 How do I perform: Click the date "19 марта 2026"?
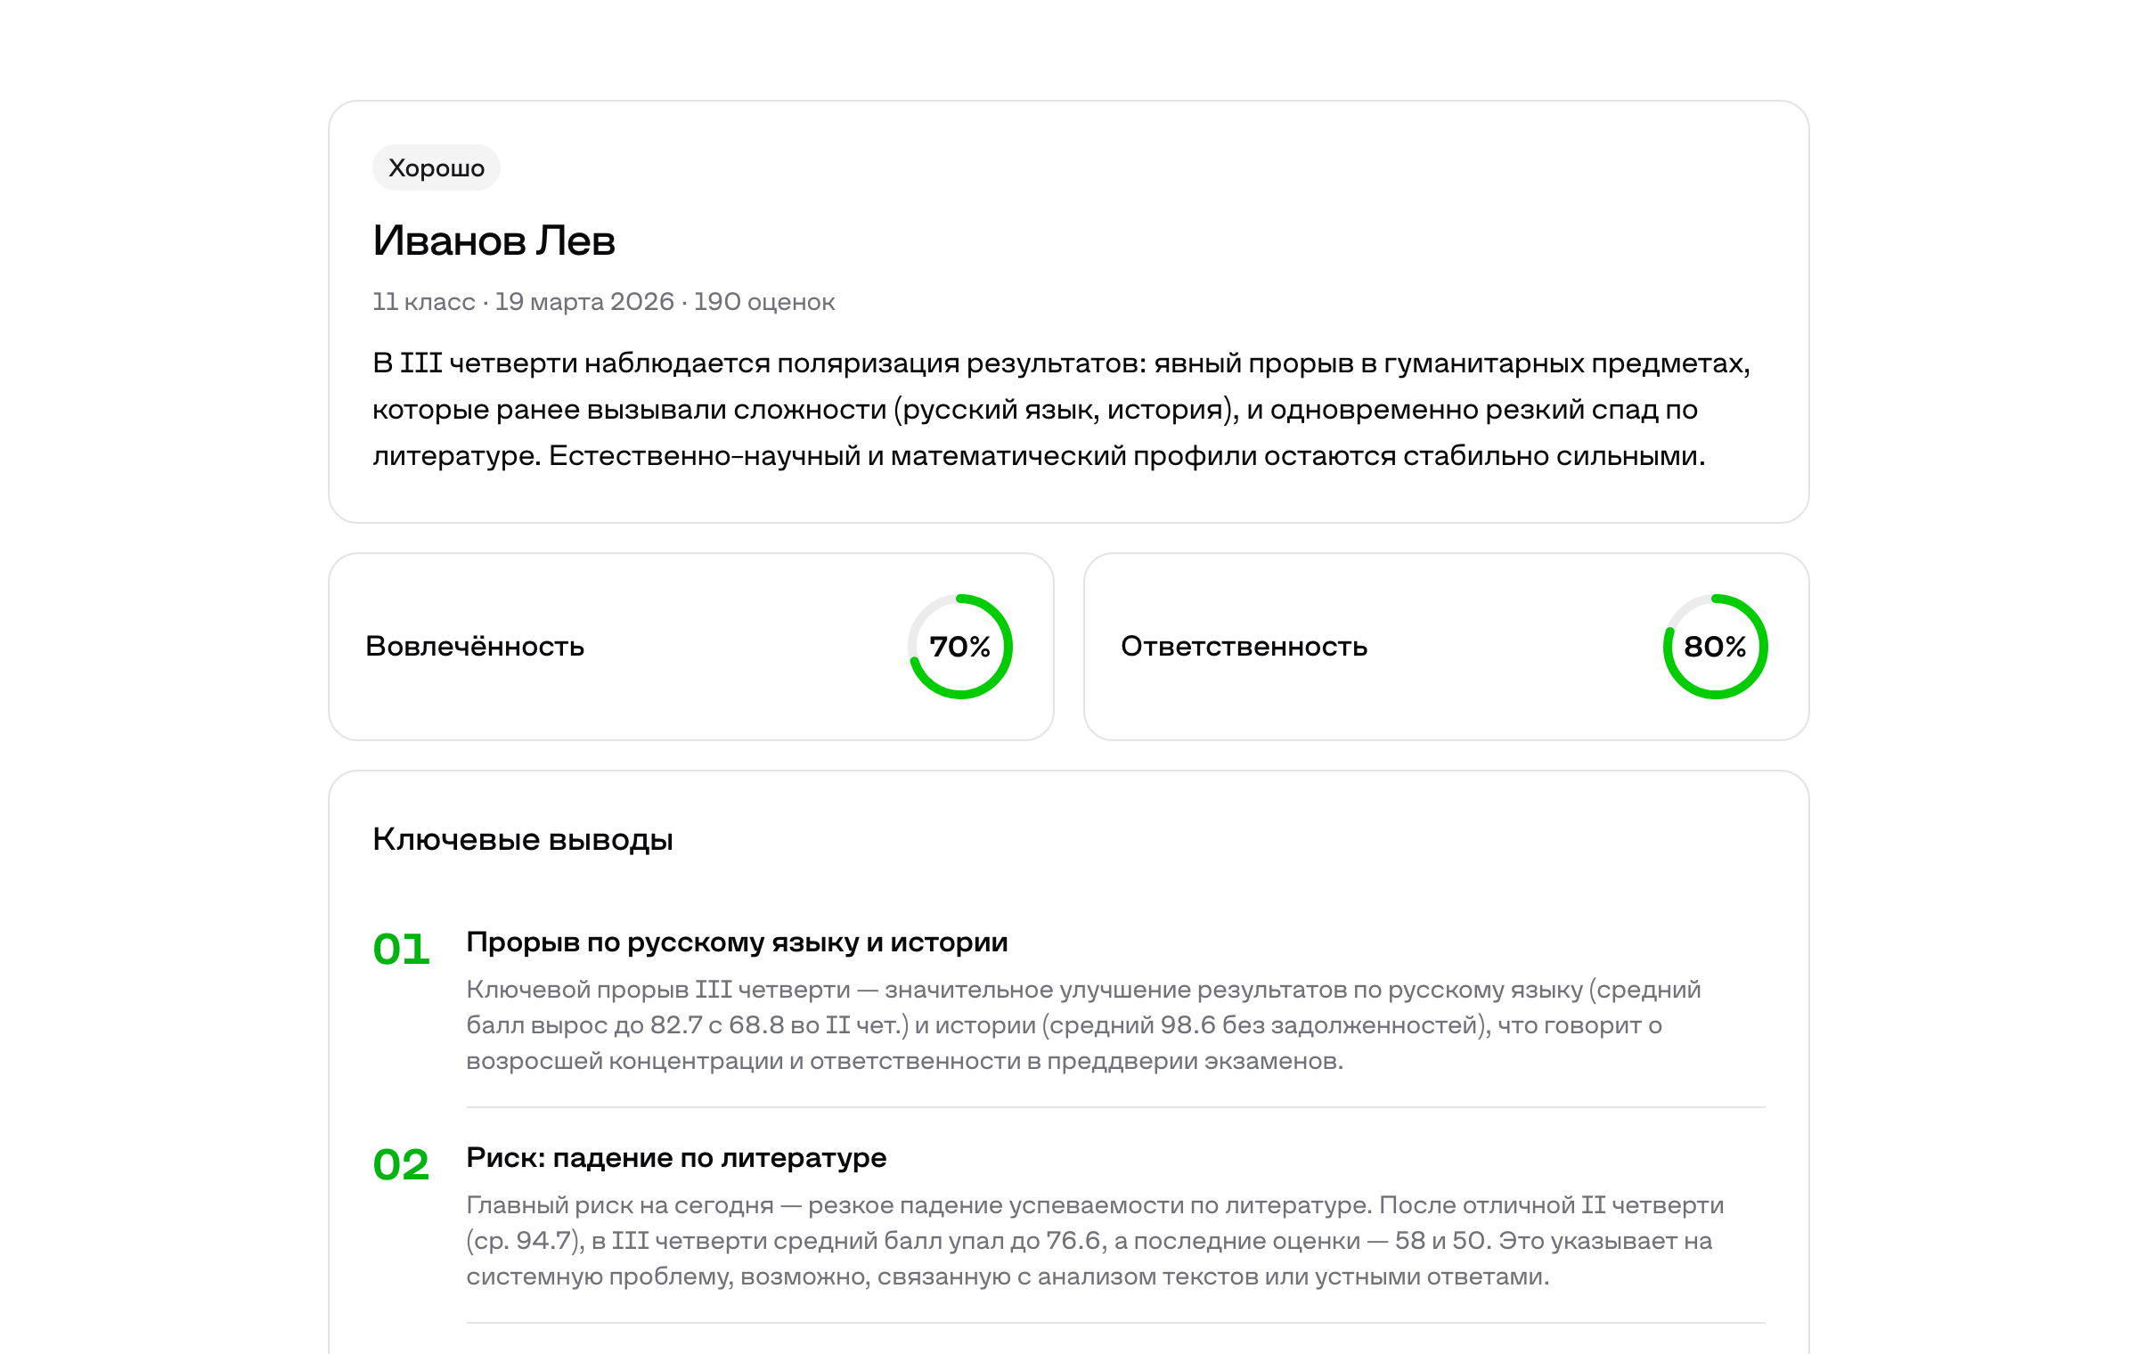point(583,302)
